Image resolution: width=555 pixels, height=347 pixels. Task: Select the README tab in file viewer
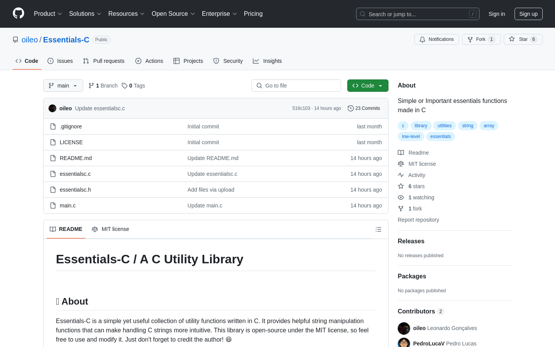coord(66,229)
